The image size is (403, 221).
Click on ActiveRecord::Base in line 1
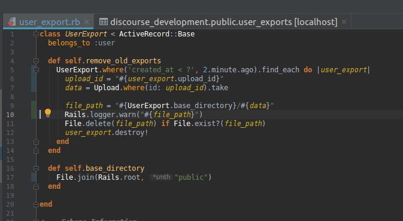tap(157, 34)
